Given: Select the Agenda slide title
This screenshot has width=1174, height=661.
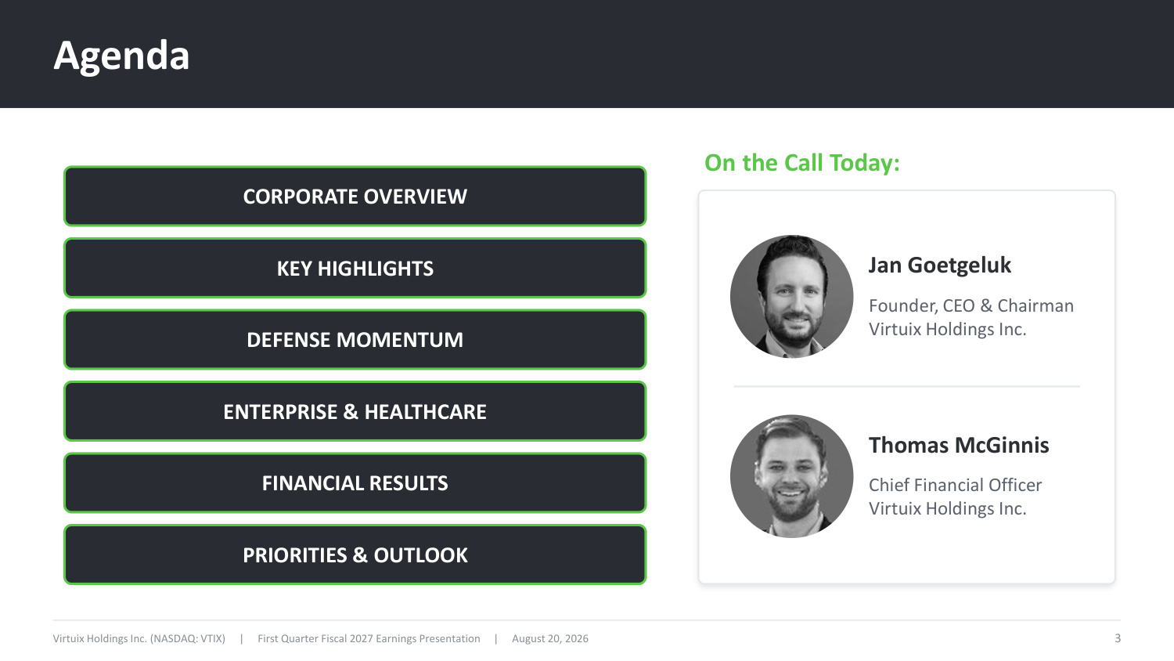Looking at the screenshot, I should pos(121,56).
